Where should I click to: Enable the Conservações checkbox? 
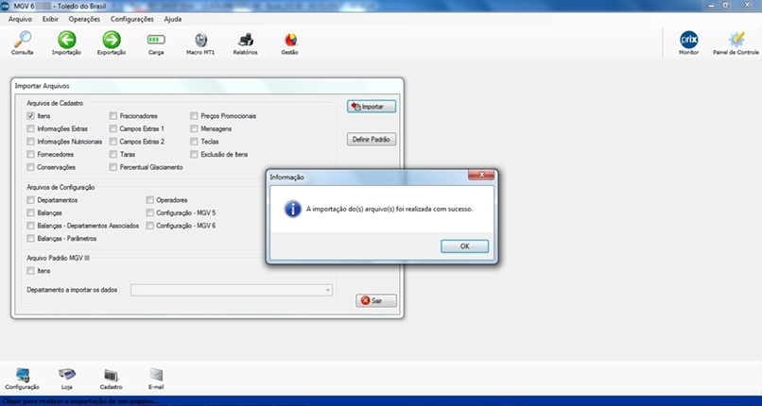coord(30,167)
